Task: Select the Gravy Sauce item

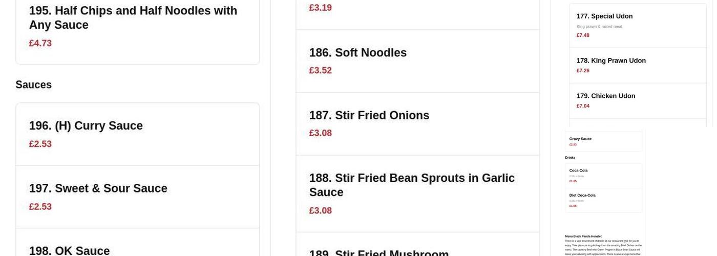Action: coord(580,139)
